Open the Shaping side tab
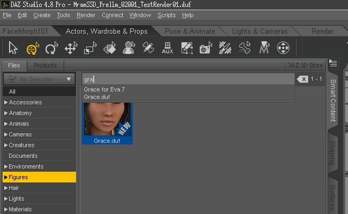 coord(332,153)
